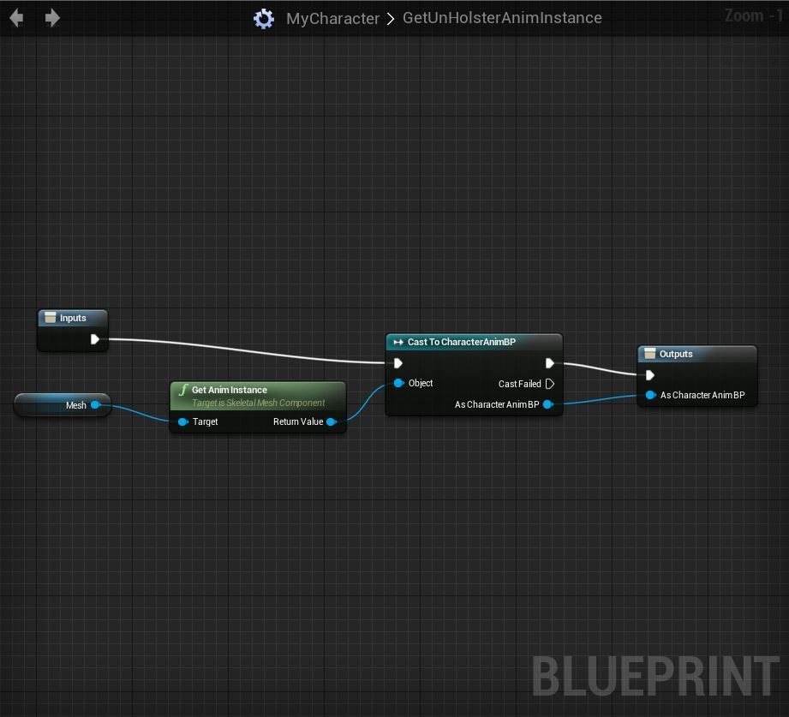Click the cast arrow icon on Cast To CharacterAnimBP
The width and height of the screenshot is (789, 717).
[397, 342]
